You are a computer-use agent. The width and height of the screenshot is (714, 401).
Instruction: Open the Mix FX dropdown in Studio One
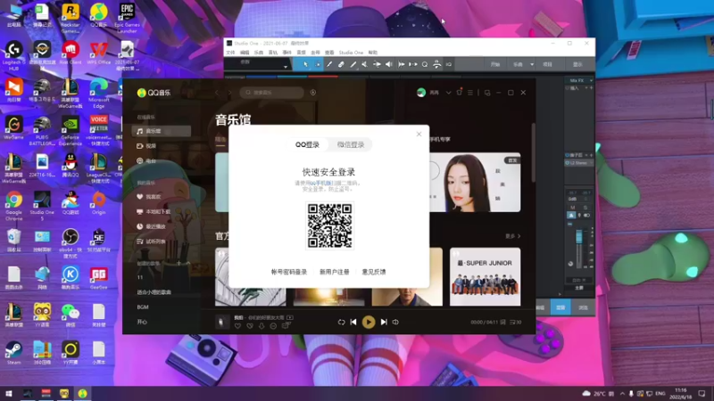579,80
